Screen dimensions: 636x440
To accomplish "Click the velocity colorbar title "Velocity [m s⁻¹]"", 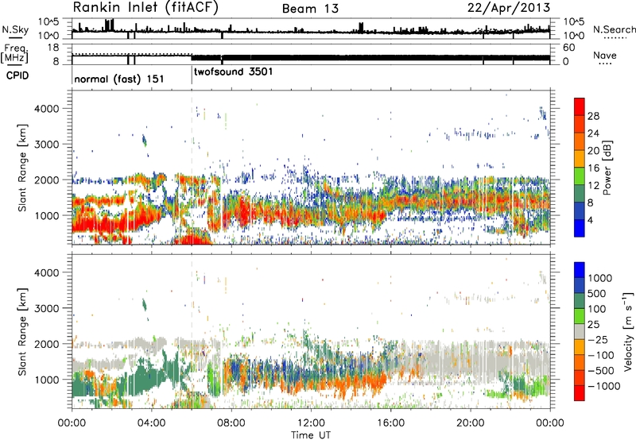I will [628, 331].
